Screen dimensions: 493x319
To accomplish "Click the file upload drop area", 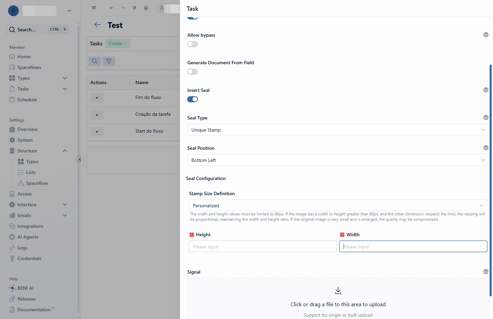I will [338, 299].
